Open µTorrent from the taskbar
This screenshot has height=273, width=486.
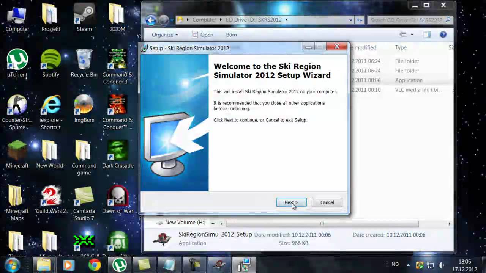[x=119, y=265]
